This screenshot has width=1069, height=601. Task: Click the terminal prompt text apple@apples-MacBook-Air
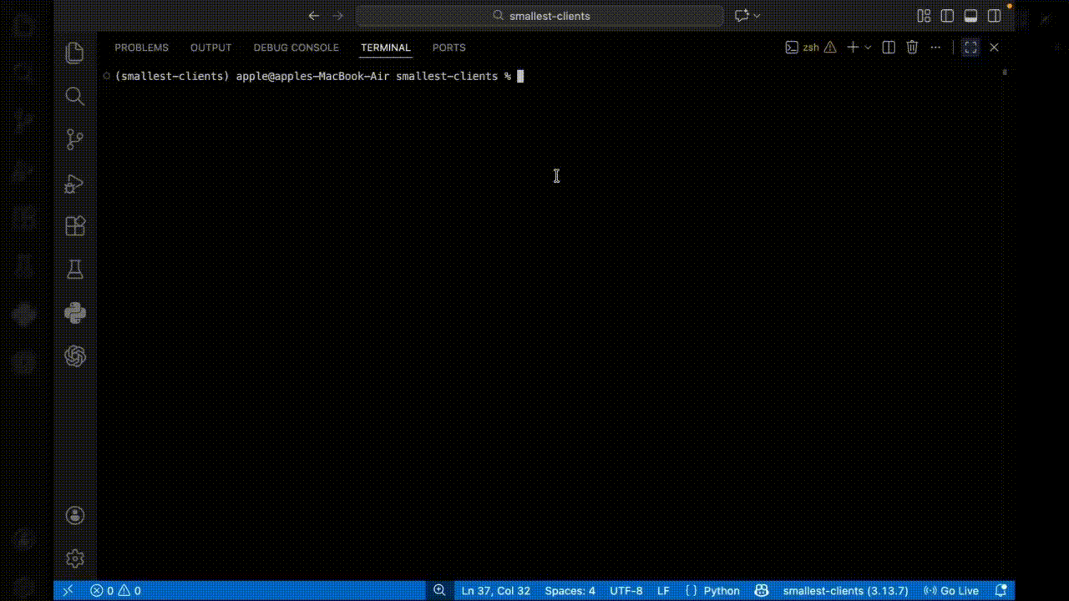[x=312, y=76]
